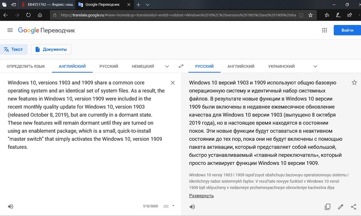Expand more target languages list
This screenshot has width=361, height=216.
click(x=315, y=66)
